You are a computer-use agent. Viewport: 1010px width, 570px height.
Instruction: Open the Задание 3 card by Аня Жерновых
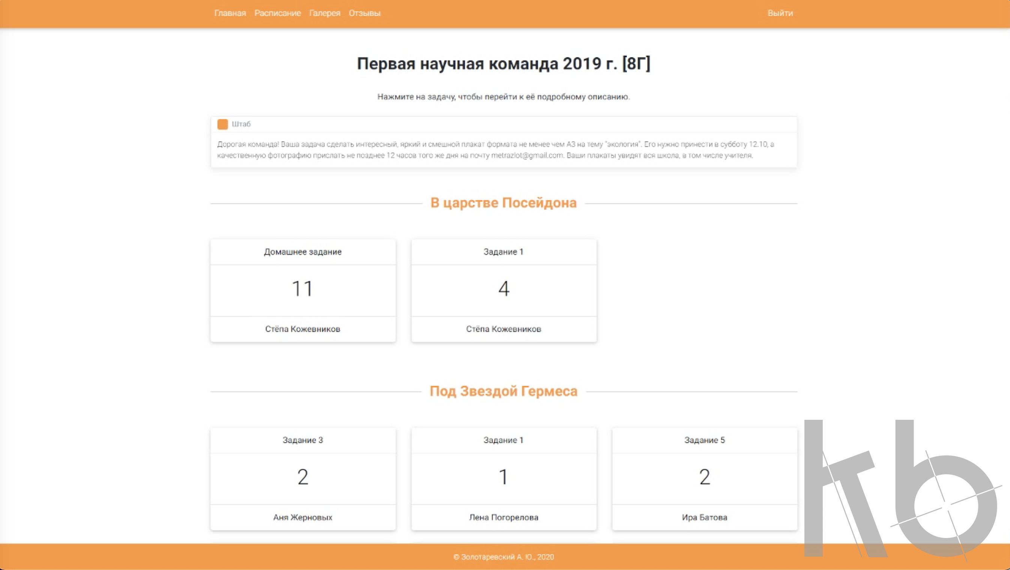pyautogui.click(x=303, y=440)
